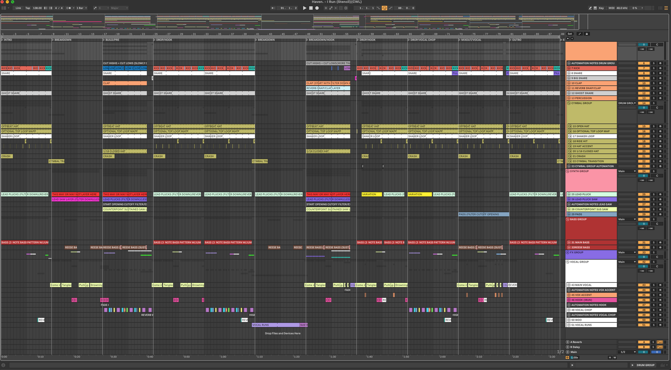Click the Capture MIDI icon
The height and width of the screenshot is (370, 671).
pyautogui.click(x=341, y=8)
